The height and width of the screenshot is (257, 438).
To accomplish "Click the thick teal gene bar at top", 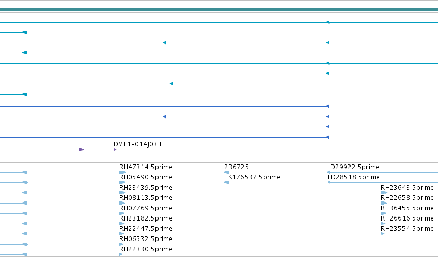I will pos(219,10).
